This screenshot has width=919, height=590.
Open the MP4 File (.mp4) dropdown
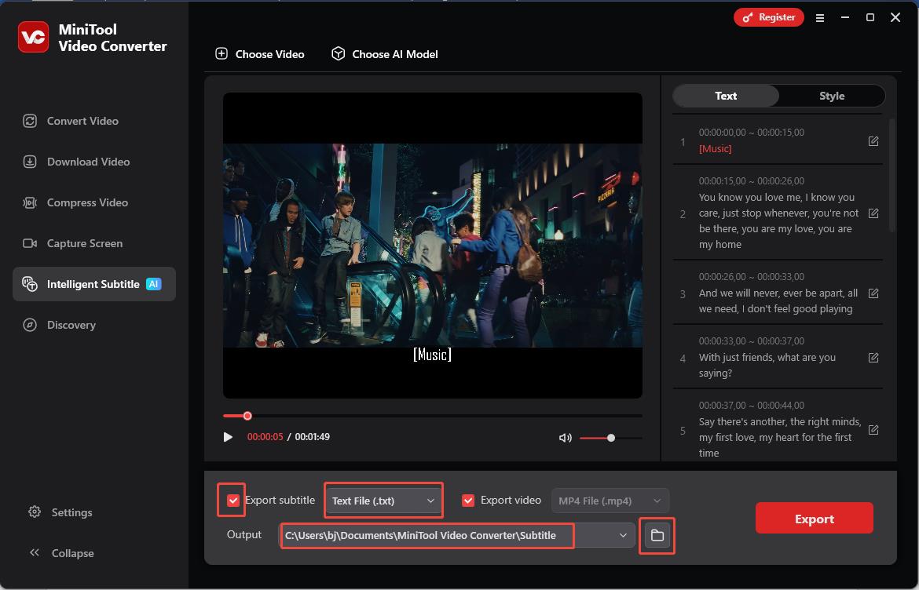pyautogui.click(x=610, y=501)
